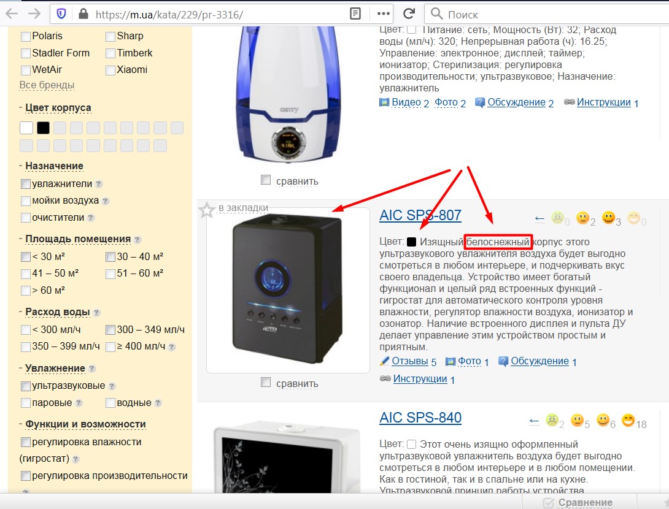Click the browser back arrow
The height and width of the screenshot is (509, 669).
coord(11,13)
